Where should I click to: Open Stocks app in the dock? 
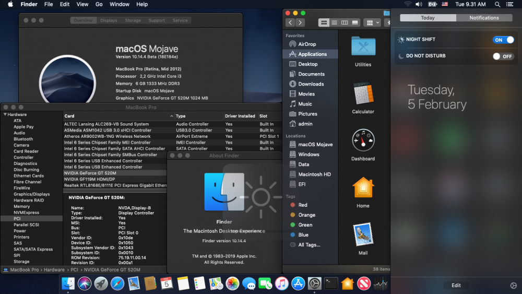point(380,284)
